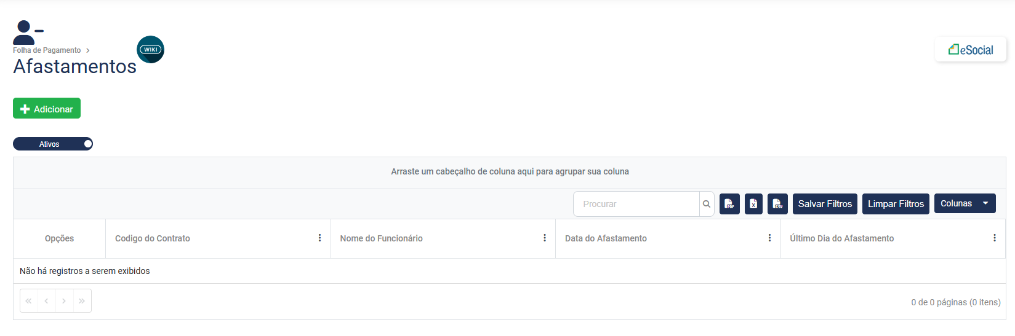Expand the Colunas dropdown
This screenshot has height=336, width=1015.
point(965,203)
